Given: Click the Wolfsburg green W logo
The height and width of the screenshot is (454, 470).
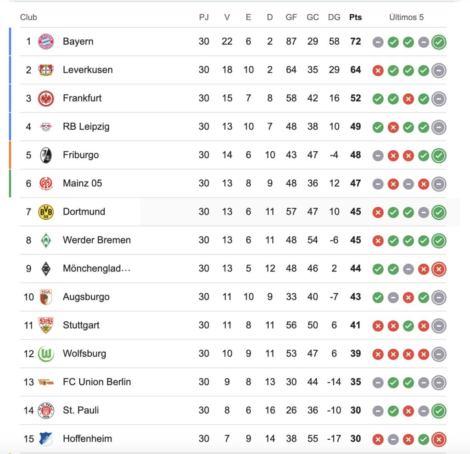Looking at the screenshot, I should tap(46, 354).
